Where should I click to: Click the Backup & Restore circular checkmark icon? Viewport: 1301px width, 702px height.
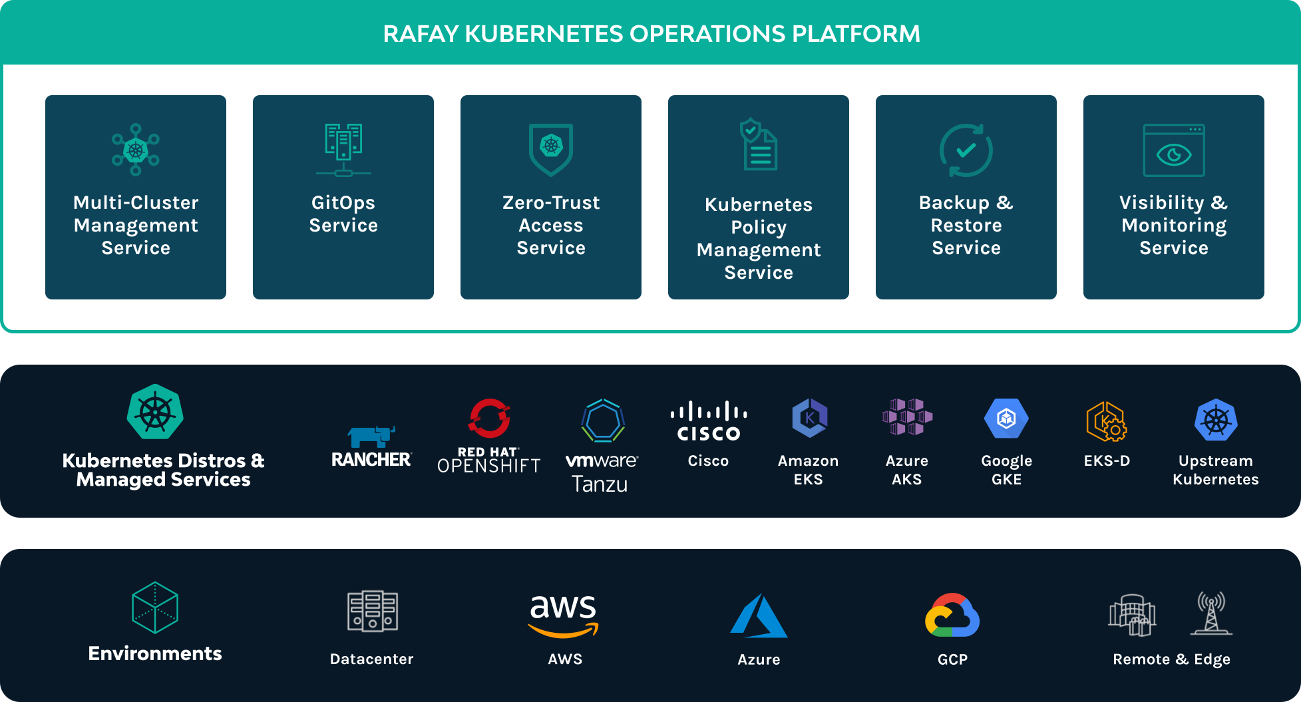[x=966, y=150]
